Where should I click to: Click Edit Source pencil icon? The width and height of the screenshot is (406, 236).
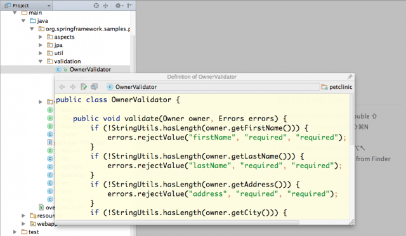83,87
